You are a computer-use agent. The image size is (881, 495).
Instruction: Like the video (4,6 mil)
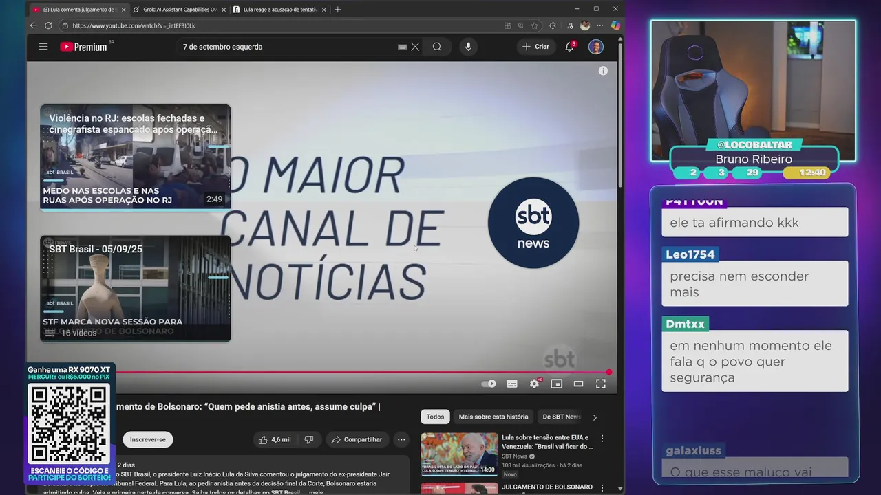point(275,439)
